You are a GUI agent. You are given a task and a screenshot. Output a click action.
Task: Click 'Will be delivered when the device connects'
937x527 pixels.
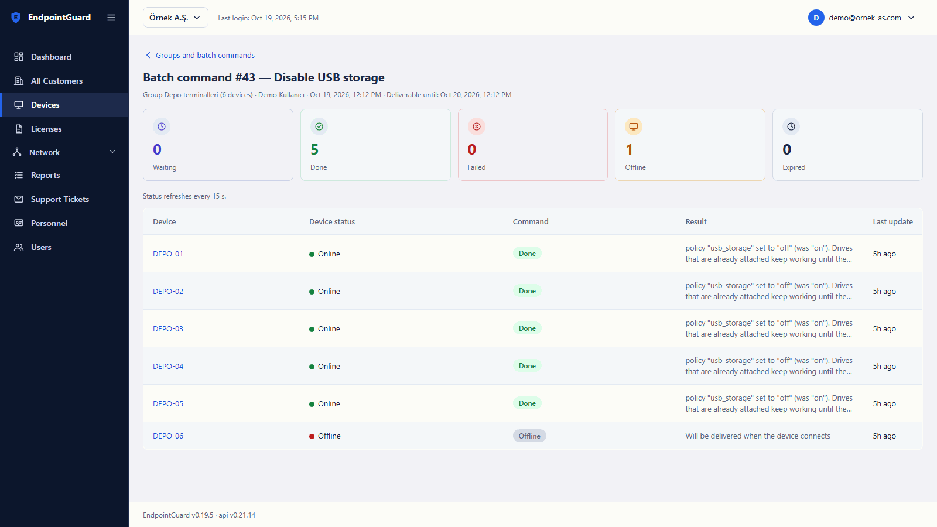click(x=758, y=436)
